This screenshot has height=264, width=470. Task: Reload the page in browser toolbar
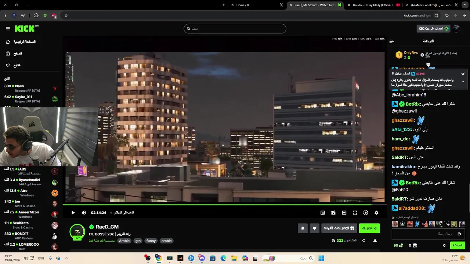click(x=447, y=15)
